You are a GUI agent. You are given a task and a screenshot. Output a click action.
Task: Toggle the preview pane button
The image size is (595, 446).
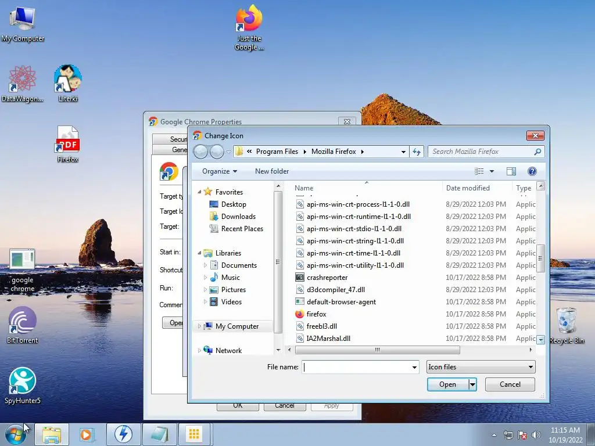pyautogui.click(x=511, y=171)
